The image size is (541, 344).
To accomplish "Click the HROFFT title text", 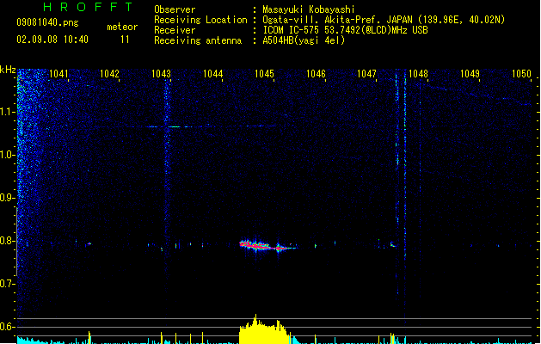I will 88,7.
